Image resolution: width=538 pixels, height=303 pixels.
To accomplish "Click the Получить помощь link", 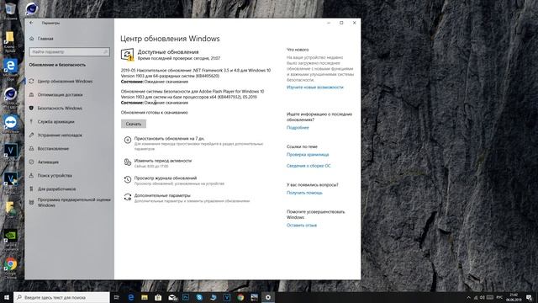I will point(304,193).
